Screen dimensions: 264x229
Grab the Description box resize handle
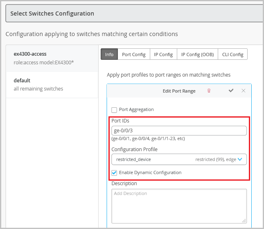(x=244, y=221)
